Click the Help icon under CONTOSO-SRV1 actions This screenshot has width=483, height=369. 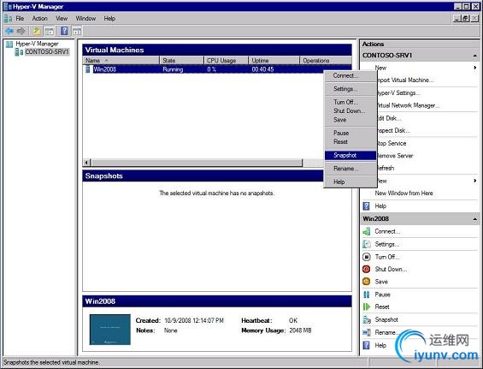366,206
